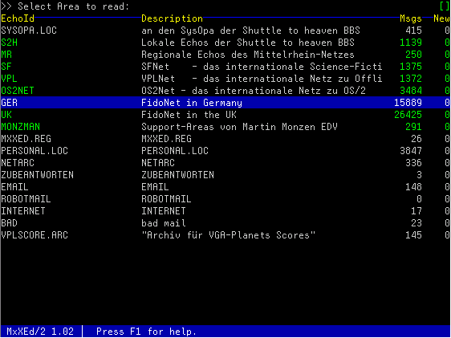Select the MONZMAN echo group
This screenshot has height=338, width=451.
[x=20, y=127]
